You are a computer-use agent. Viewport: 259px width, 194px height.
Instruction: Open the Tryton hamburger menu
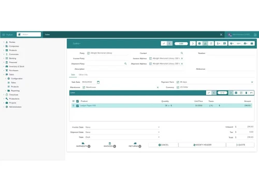(4, 35)
